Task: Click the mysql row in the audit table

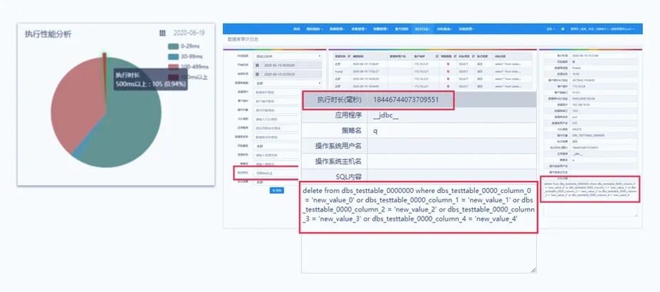Action: [432, 71]
